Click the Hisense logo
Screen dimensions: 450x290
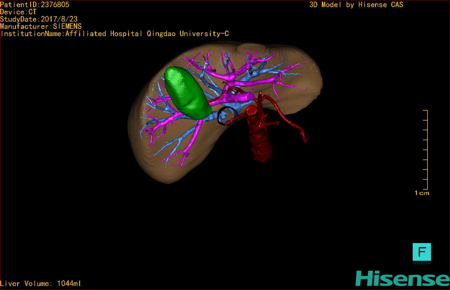point(402,279)
